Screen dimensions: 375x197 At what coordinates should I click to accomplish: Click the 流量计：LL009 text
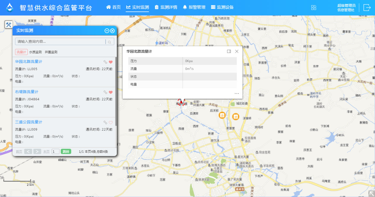coord(26,129)
